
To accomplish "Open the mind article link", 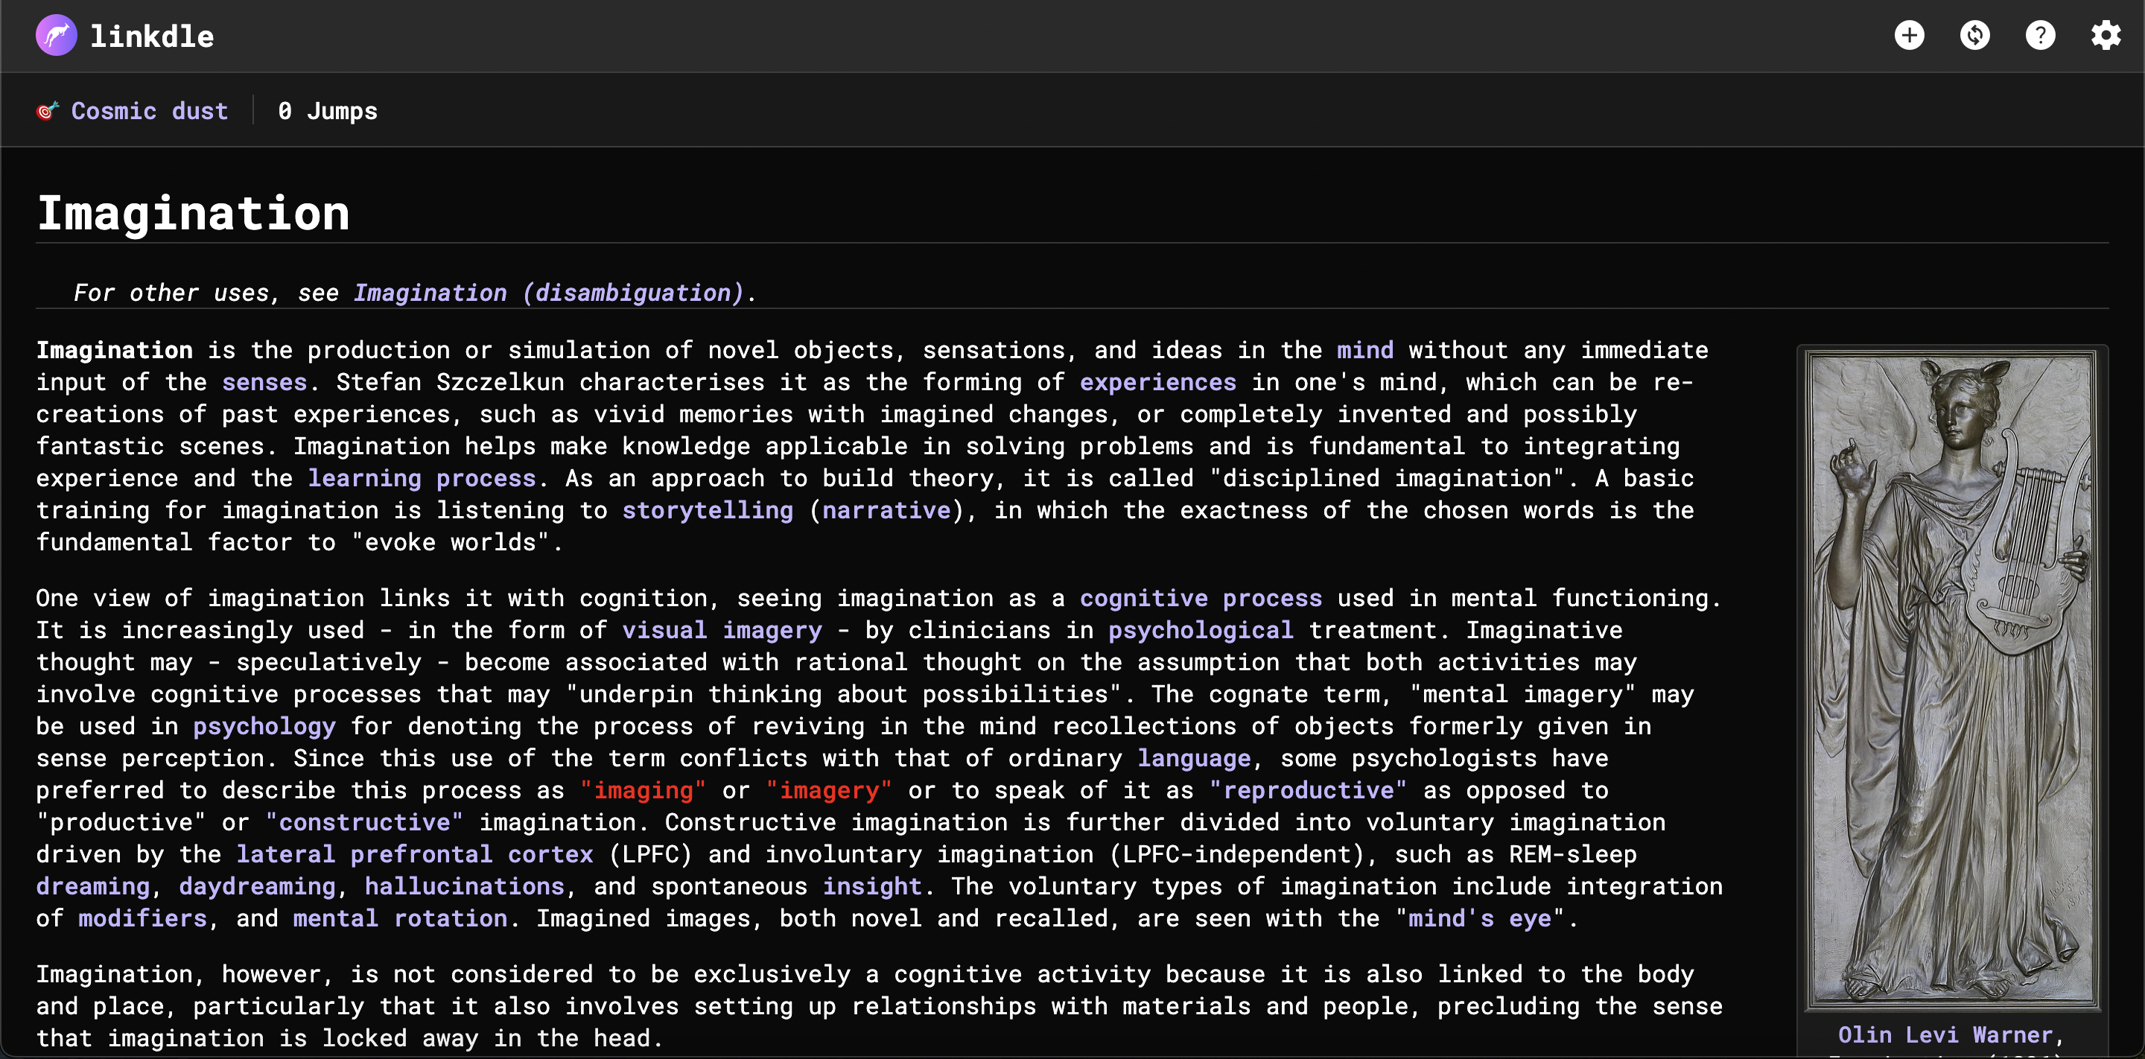I will (1364, 351).
